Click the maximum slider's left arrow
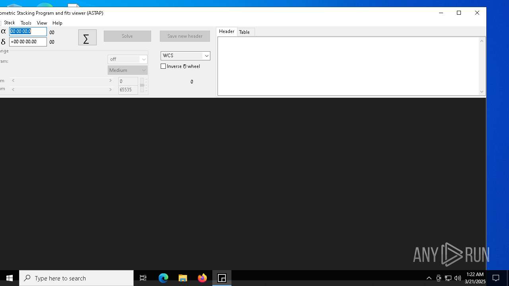 [13, 90]
